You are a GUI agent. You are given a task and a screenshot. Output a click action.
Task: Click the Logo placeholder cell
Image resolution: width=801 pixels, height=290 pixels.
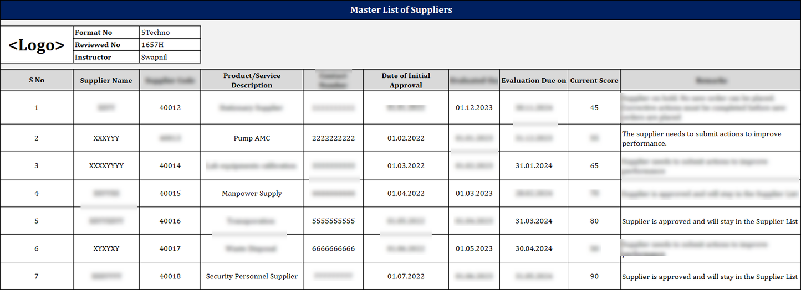coord(37,45)
